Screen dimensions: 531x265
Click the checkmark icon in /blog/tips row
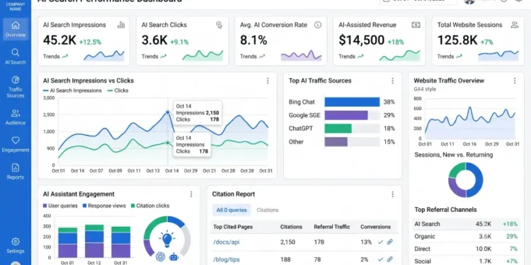[x=381, y=259]
